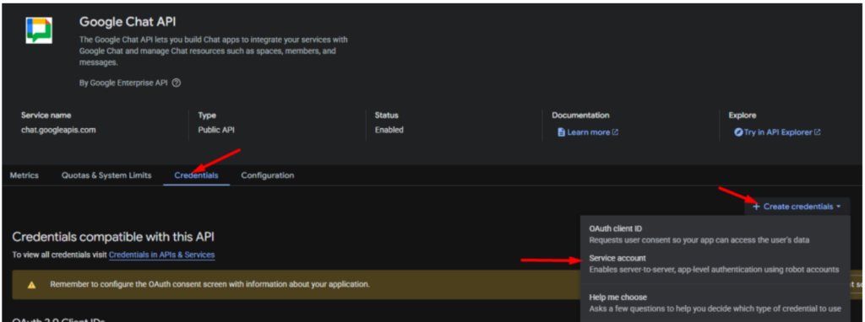
Task: Click the Google Chat API title text
Action: point(128,22)
